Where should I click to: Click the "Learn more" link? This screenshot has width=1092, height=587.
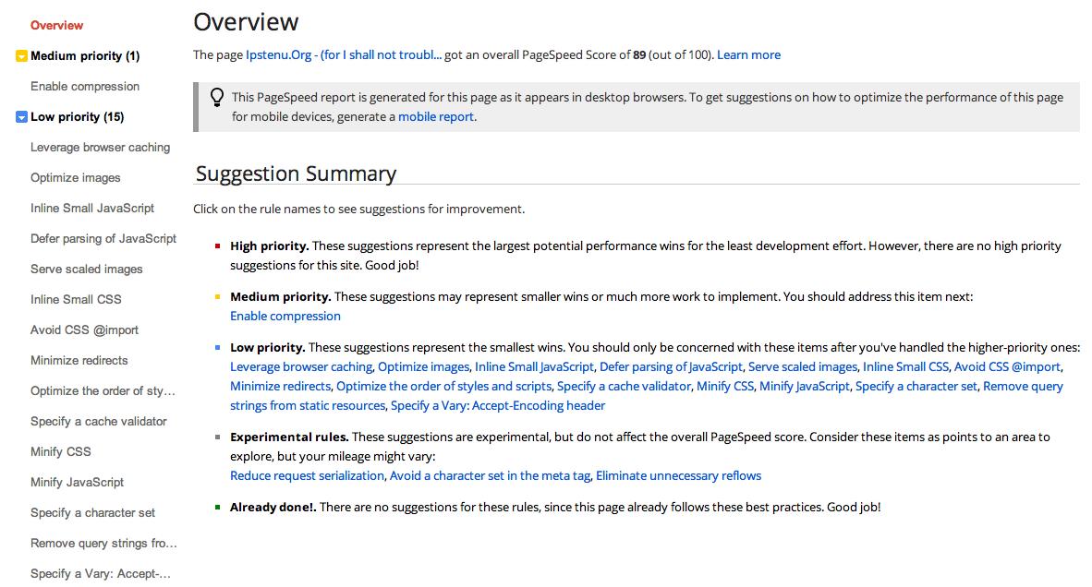tap(748, 55)
